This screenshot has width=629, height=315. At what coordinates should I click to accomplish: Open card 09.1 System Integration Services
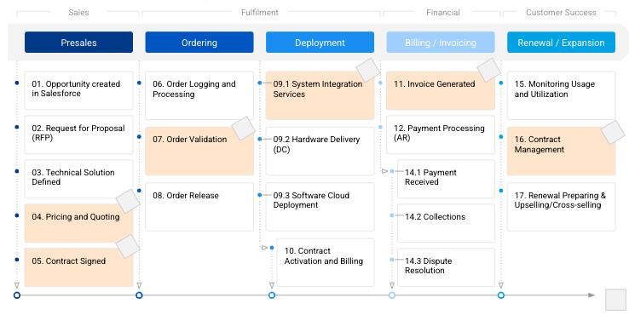(x=320, y=95)
